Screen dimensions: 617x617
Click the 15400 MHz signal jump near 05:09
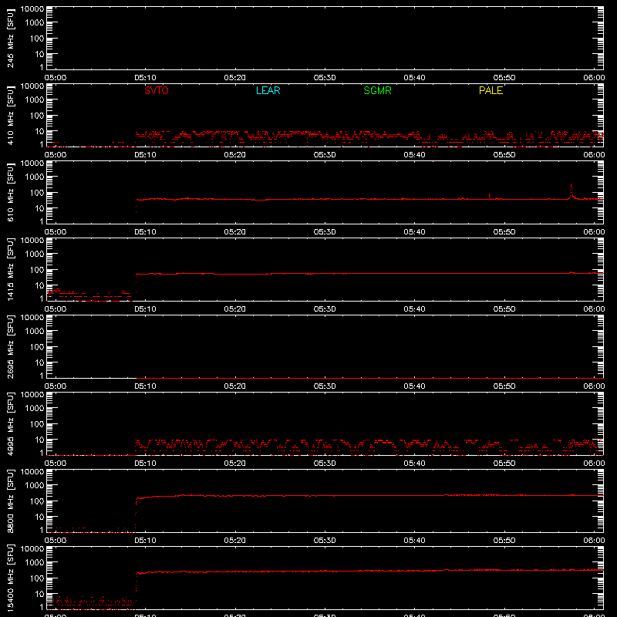click(x=137, y=586)
